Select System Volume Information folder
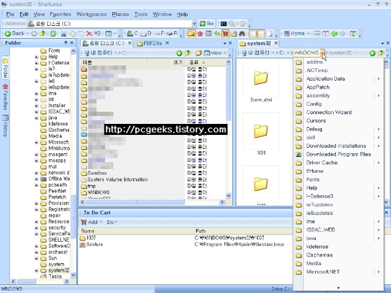Image resolution: width=391 pixels, height=293 pixels. click(x=117, y=179)
